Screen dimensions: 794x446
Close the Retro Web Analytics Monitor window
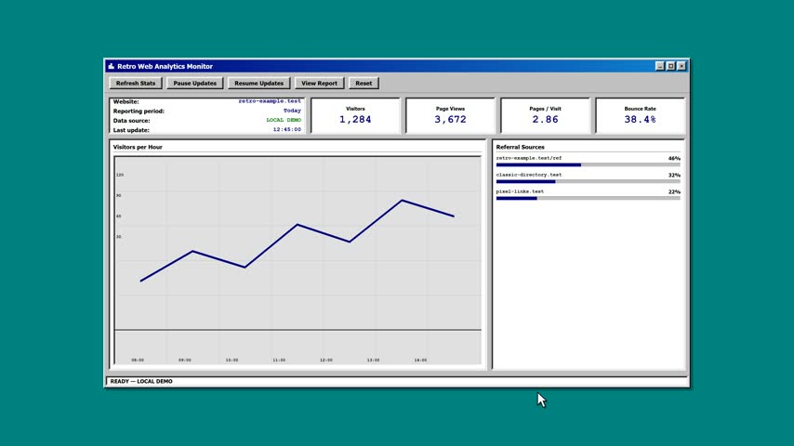682,66
